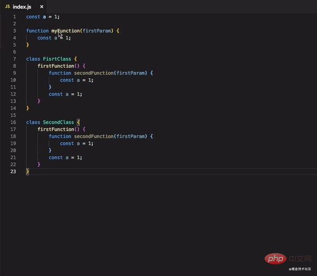317x276 pixels.
Task: Click 'const a = 1;' on line 12
Action: pos(66,94)
